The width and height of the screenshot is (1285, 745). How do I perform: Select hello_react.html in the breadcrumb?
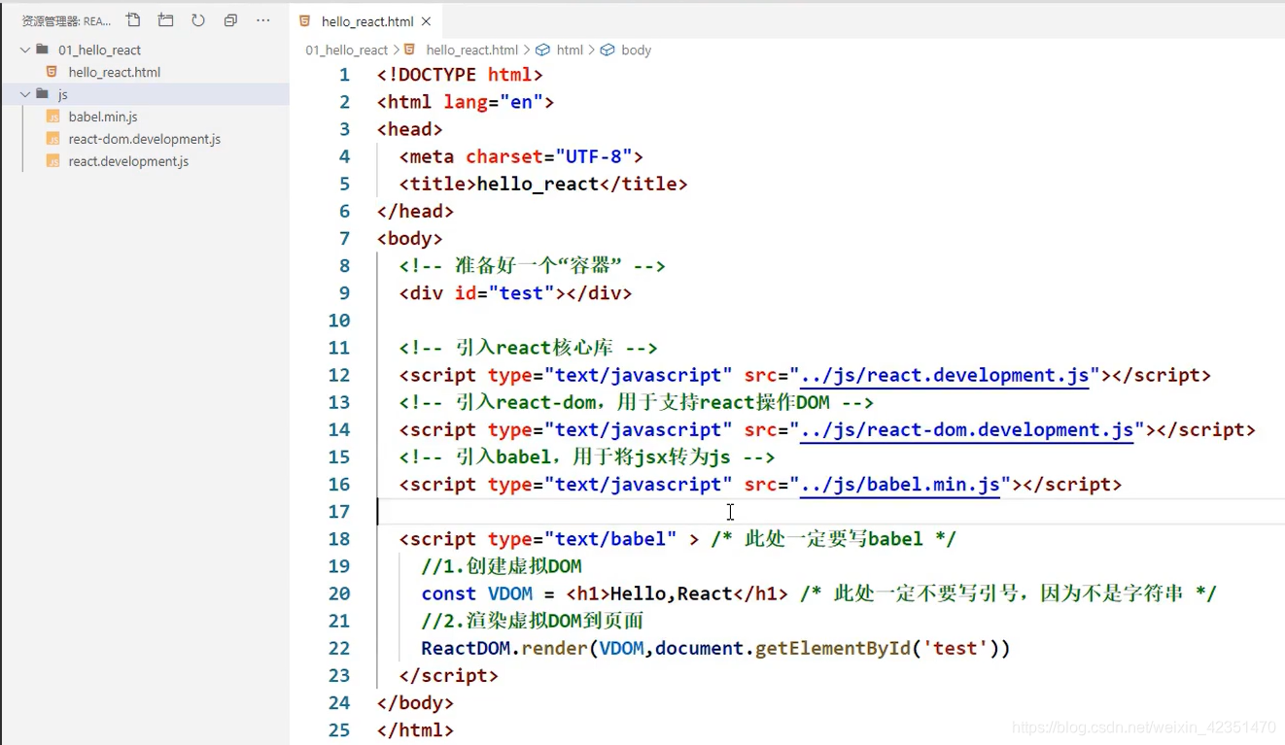pyautogui.click(x=472, y=50)
